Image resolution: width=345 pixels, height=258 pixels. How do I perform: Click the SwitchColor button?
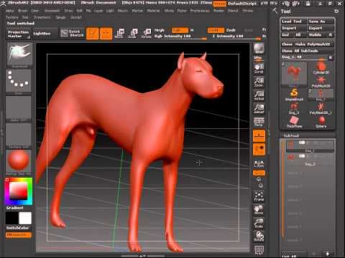18,228
